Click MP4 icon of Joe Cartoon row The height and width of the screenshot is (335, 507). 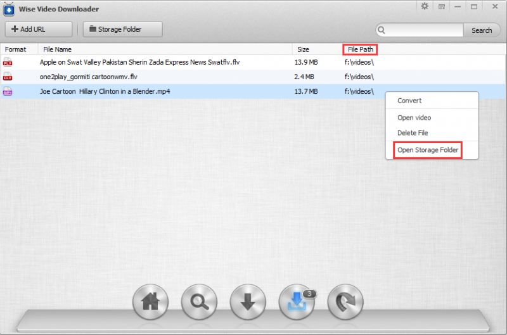8,91
